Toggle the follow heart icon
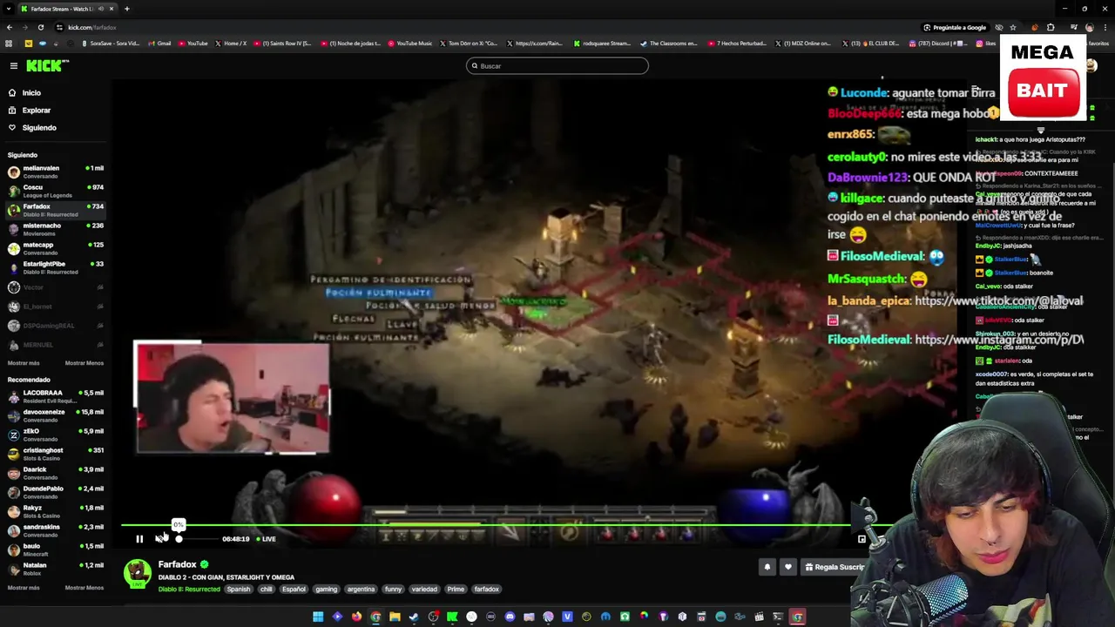This screenshot has width=1115, height=627. click(788, 567)
